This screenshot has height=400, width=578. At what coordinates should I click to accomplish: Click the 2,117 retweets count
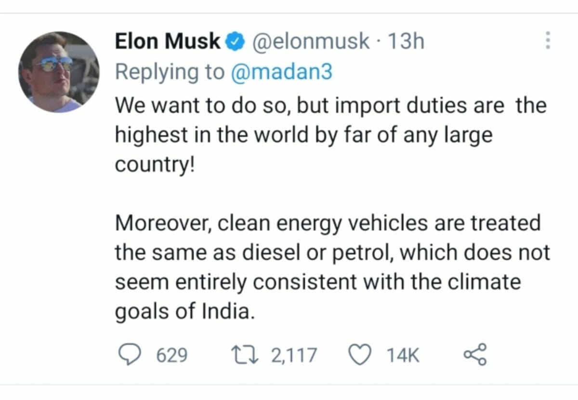[x=294, y=356]
